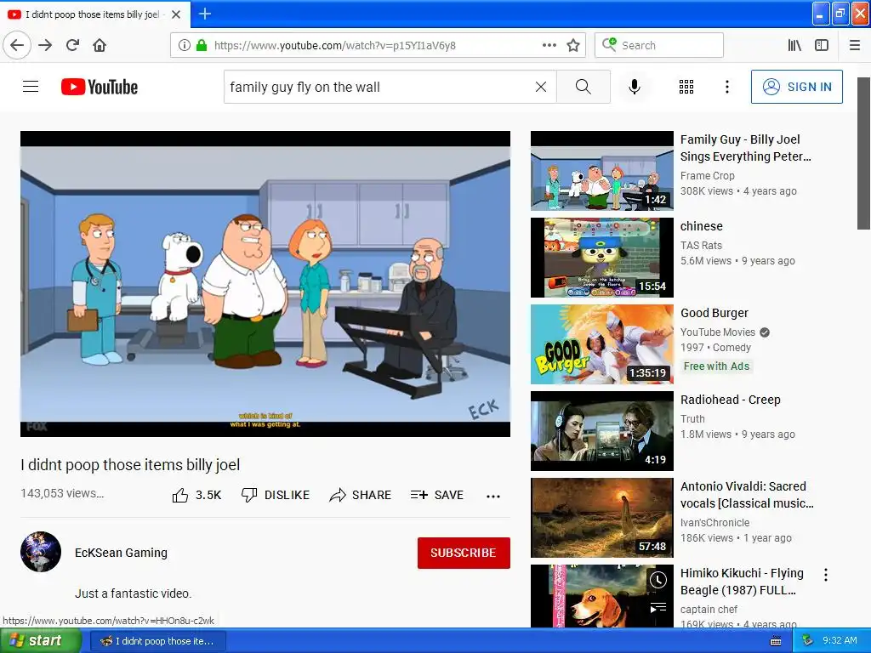Go back with the browser back arrow
Viewport: 871px width, 653px height.
tap(17, 46)
